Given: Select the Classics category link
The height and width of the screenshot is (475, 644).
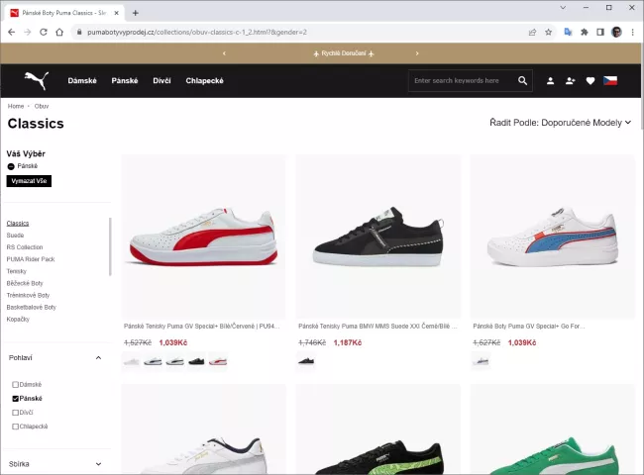Looking at the screenshot, I should coord(18,223).
